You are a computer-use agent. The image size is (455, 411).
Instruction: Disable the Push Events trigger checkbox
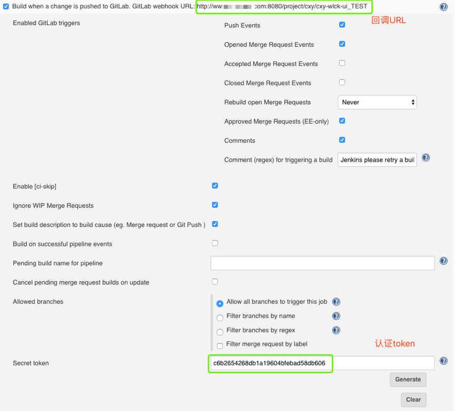pos(342,25)
